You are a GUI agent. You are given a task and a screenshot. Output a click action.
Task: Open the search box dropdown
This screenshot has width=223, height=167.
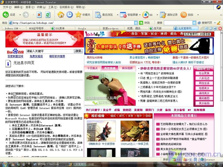194,23
